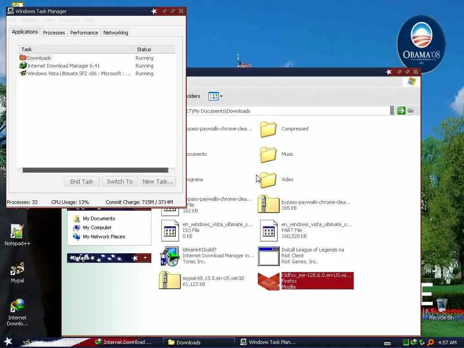The height and width of the screenshot is (348, 464).
Task: Open the Music folder icon
Action: point(268,155)
